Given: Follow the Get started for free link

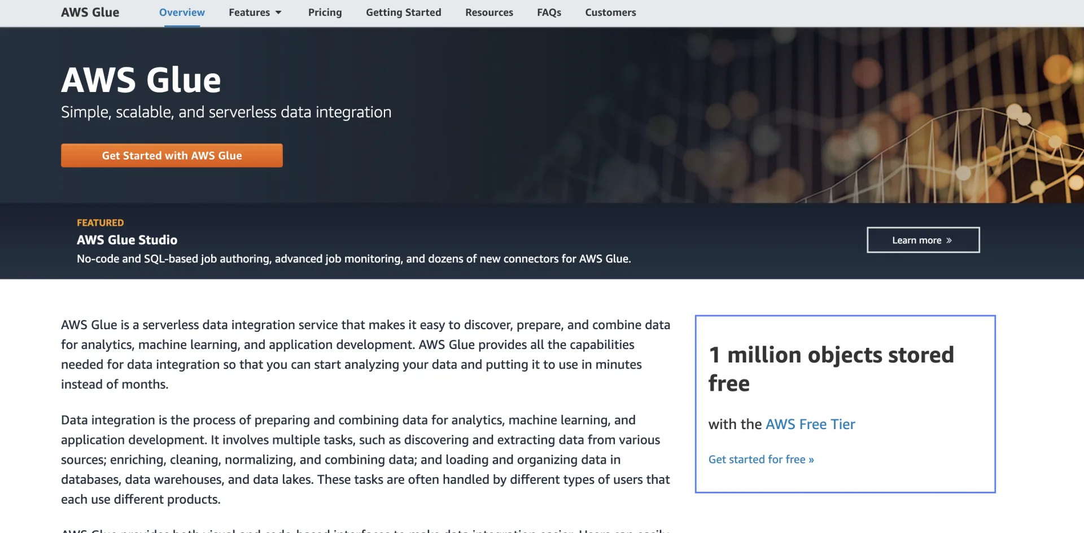Looking at the screenshot, I should click(x=761, y=460).
